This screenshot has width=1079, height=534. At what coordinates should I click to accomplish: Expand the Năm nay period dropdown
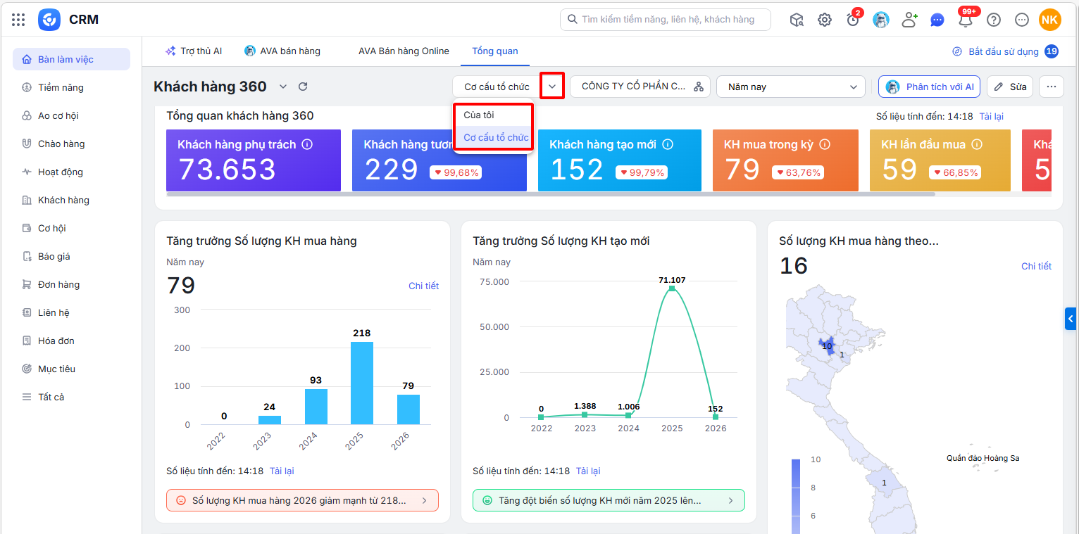click(x=791, y=87)
